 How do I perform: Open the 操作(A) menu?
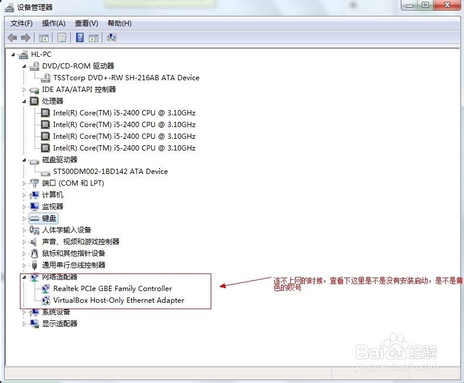[x=54, y=23]
